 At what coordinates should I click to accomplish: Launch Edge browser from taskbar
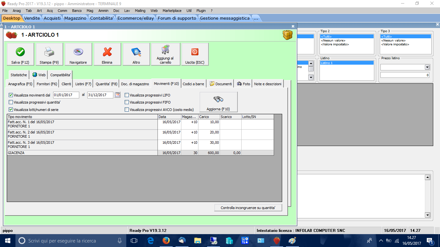(150, 241)
